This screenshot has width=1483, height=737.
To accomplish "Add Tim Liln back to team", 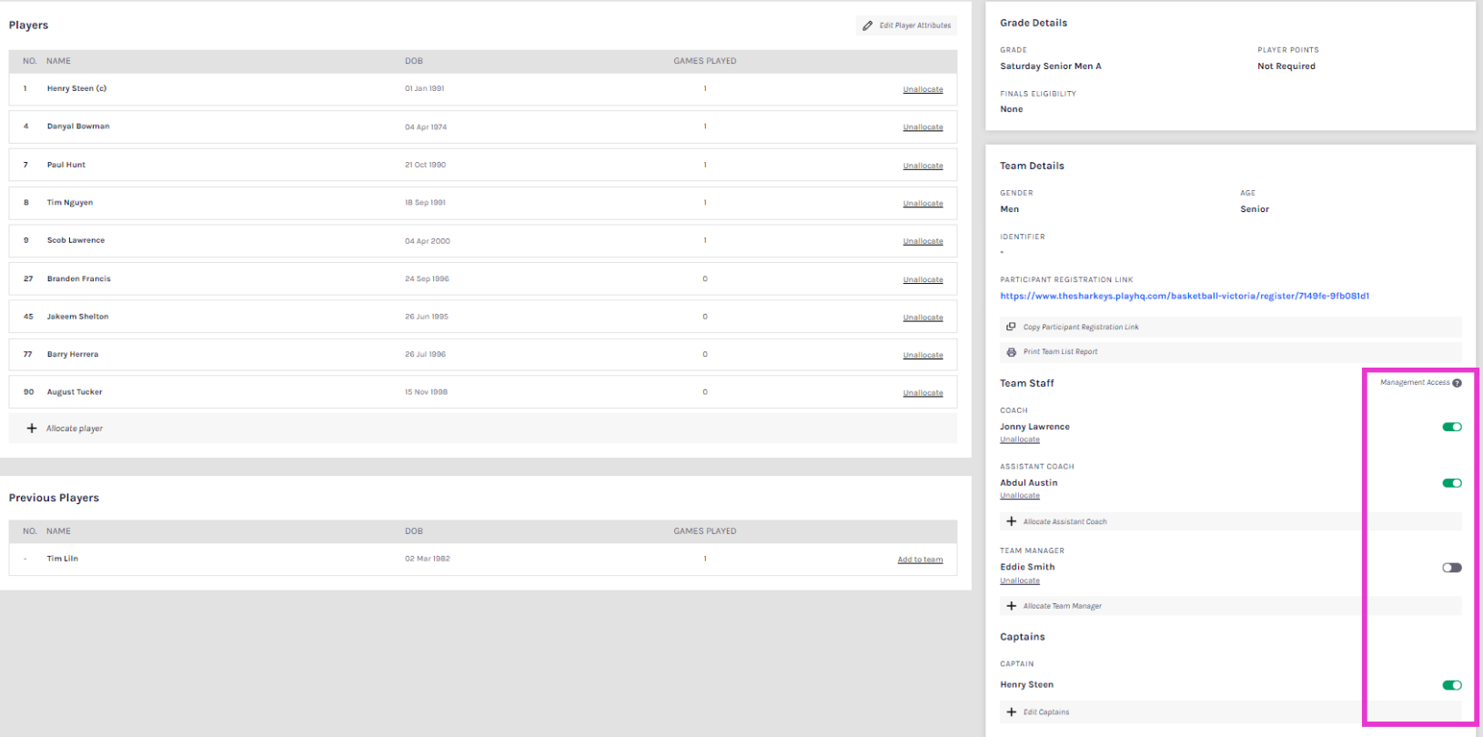I will (x=920, y=560).
